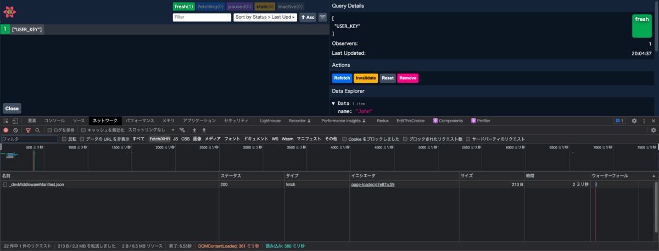Switch to the パフォーマンス tab
This screenshot has height=251, width=659.
pos(140,121)
